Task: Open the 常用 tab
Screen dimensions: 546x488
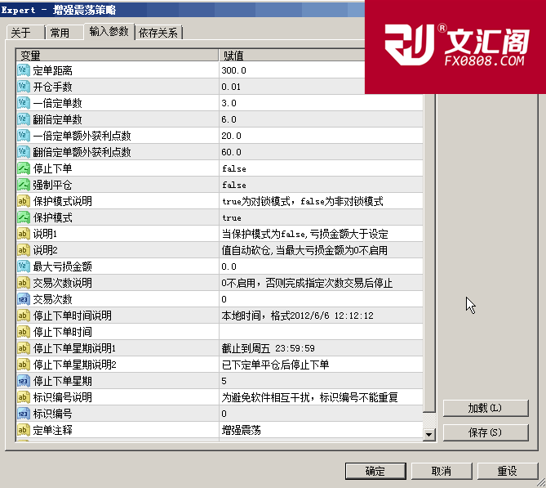Action: click(x=60, y=33)
